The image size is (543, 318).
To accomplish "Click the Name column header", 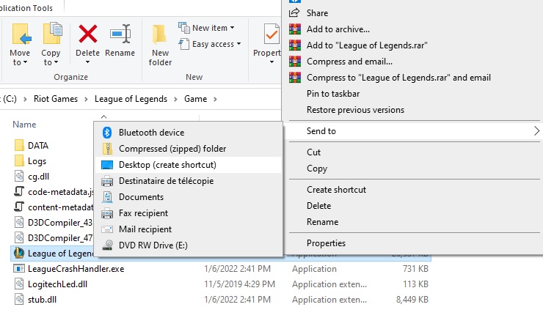I will [x=24, y=125].
